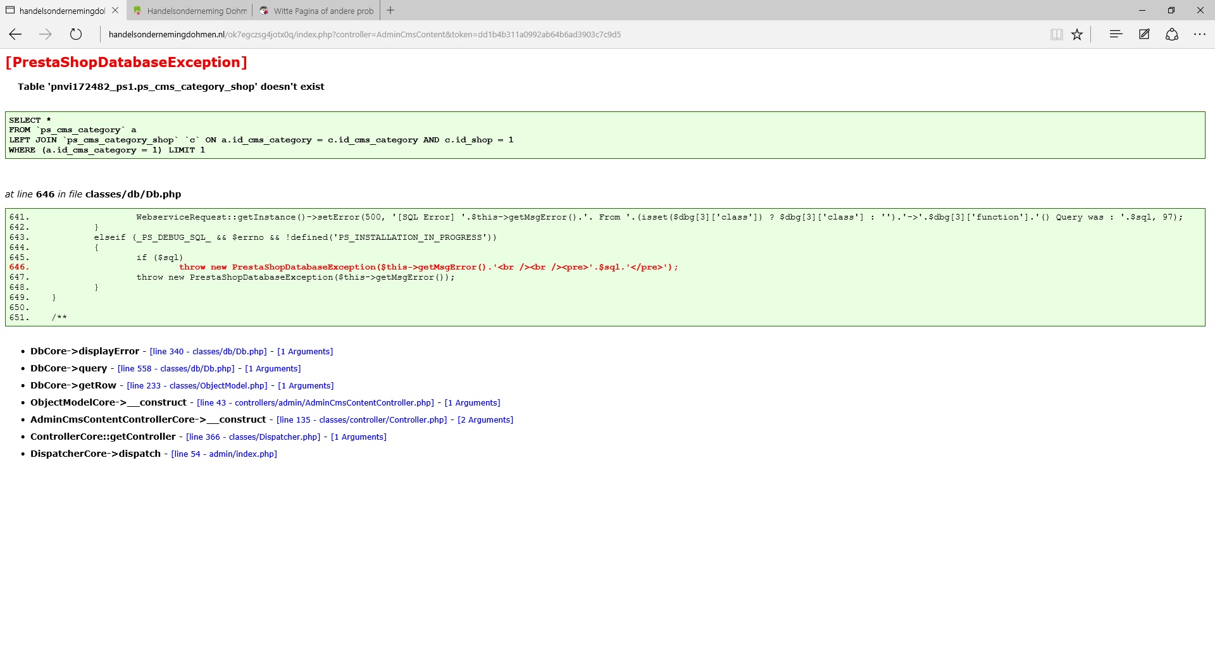Add page to favorites star icon
Viewport: 1215px width, 658px height.
[1077, 34]
